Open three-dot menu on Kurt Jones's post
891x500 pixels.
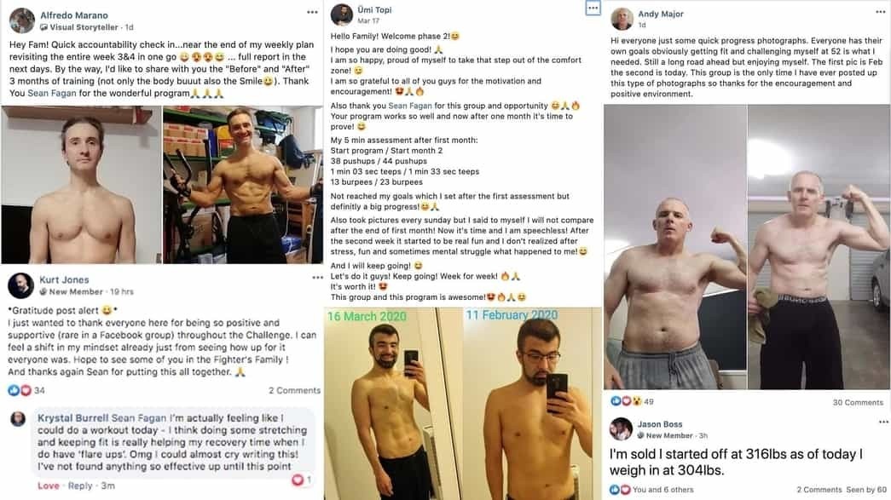317,278
